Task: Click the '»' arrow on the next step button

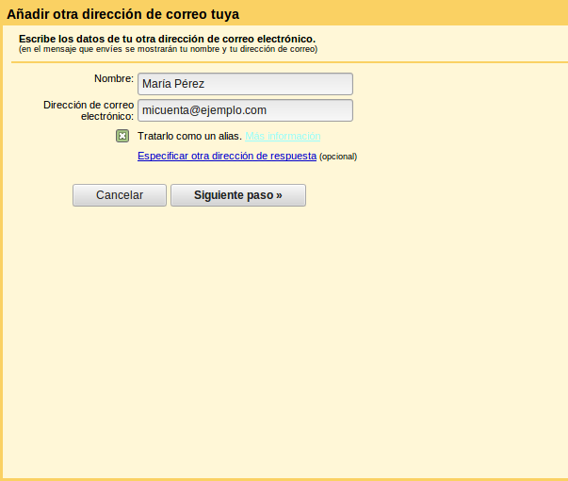Action: pyautogui.click(x=279, y=195)
